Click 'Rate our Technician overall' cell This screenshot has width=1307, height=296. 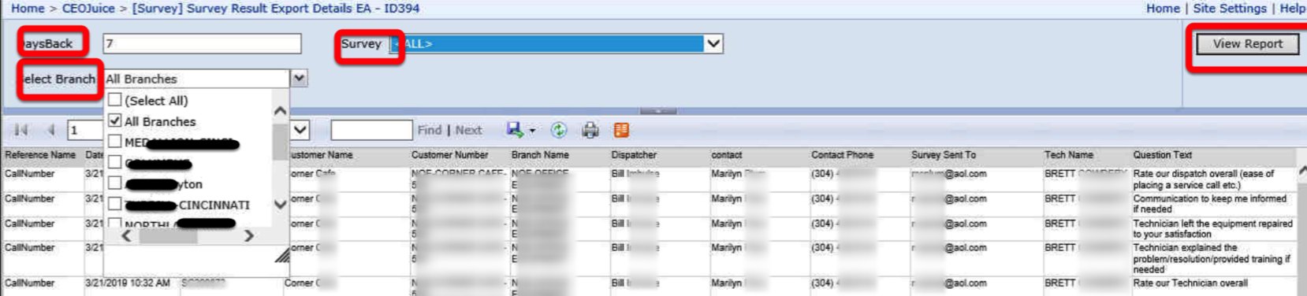pos(1190,283)
